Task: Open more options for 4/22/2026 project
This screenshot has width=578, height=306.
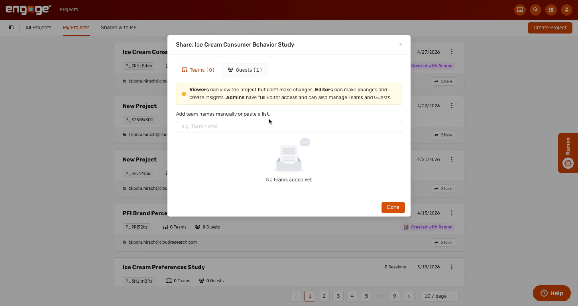Action: click(x=452, y=106)
